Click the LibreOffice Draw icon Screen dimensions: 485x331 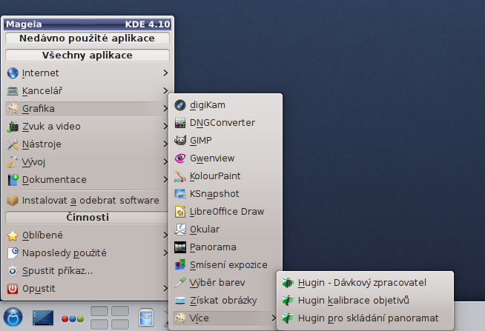tap(180, 212)
